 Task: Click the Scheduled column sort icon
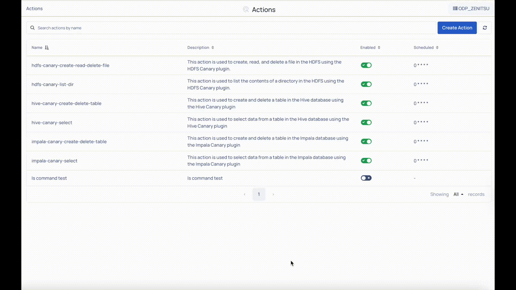[x=437, y=48]
